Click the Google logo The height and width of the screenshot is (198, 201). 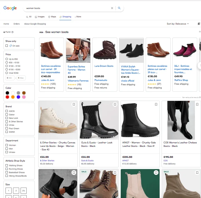pos(10,8)
